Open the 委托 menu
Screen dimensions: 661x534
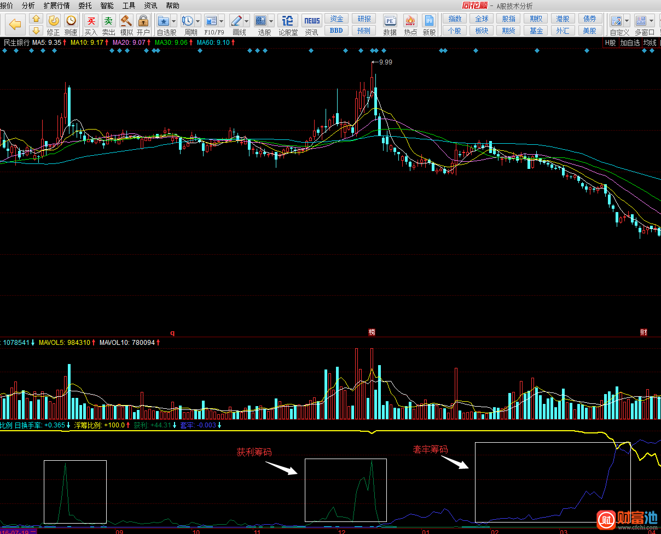tap(85, 5)
